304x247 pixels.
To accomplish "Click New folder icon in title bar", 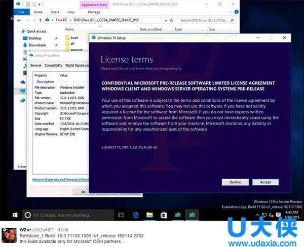I will (34, 4).
